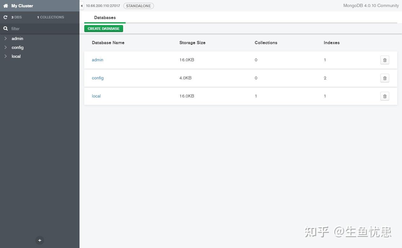Click the Database Name column header
The height and width of the screenshot is (248, 402).
click(108, 43)
